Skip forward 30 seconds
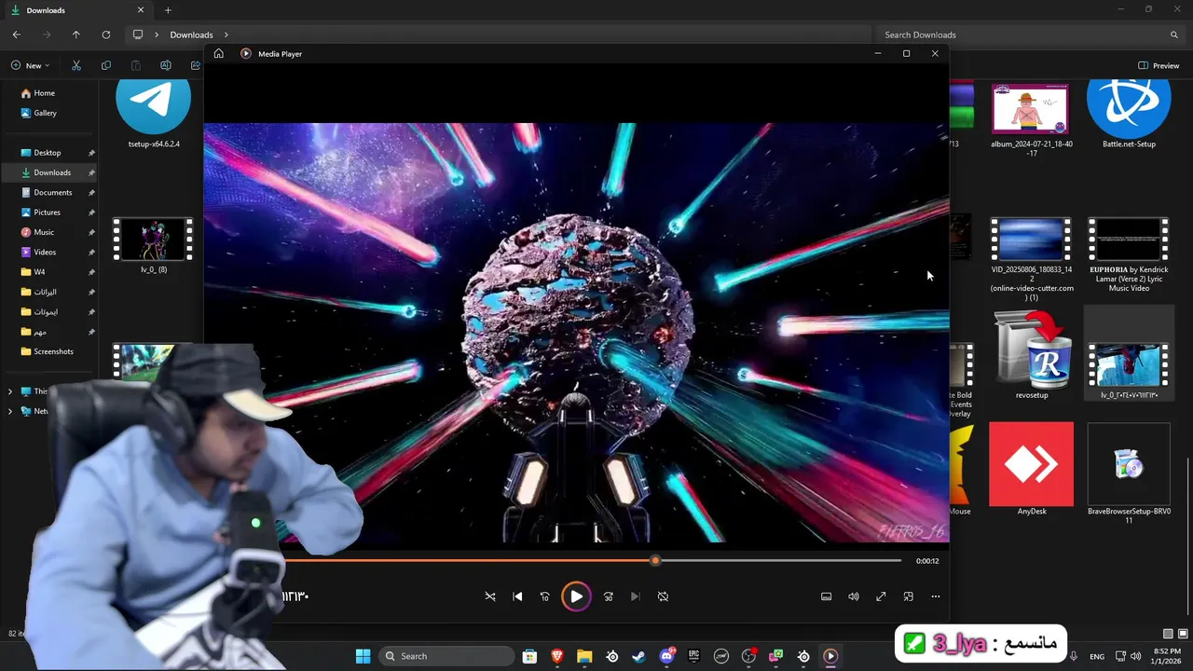The image size is (1193, 671). pyautogui.click(x=608, y=596)
